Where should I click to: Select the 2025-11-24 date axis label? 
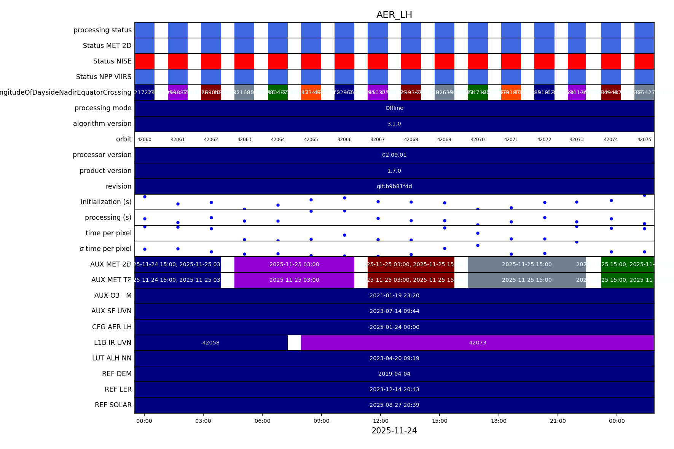[x=394, y=431]
